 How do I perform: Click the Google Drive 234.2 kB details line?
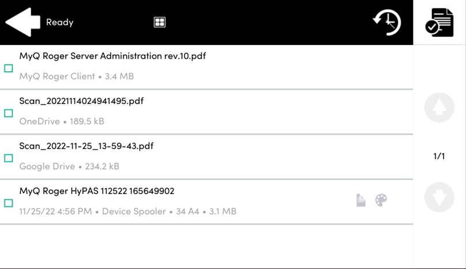(69, 167)
